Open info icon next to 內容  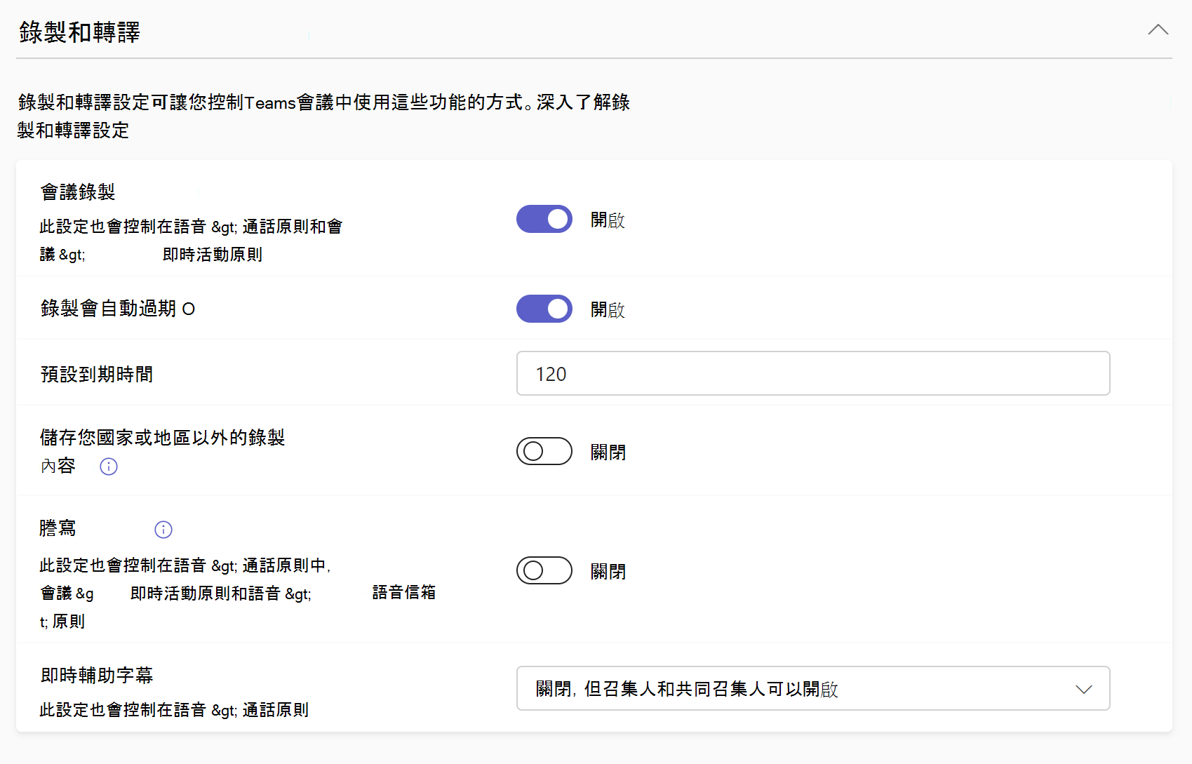109,467
